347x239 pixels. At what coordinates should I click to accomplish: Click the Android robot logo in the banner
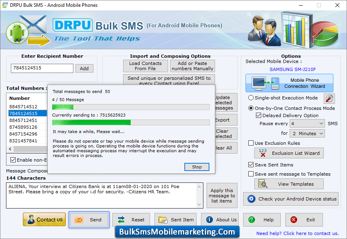(x=17, y=33)
